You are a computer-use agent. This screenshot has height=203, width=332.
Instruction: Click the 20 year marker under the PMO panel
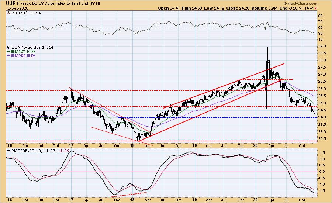tap(256, 200)
